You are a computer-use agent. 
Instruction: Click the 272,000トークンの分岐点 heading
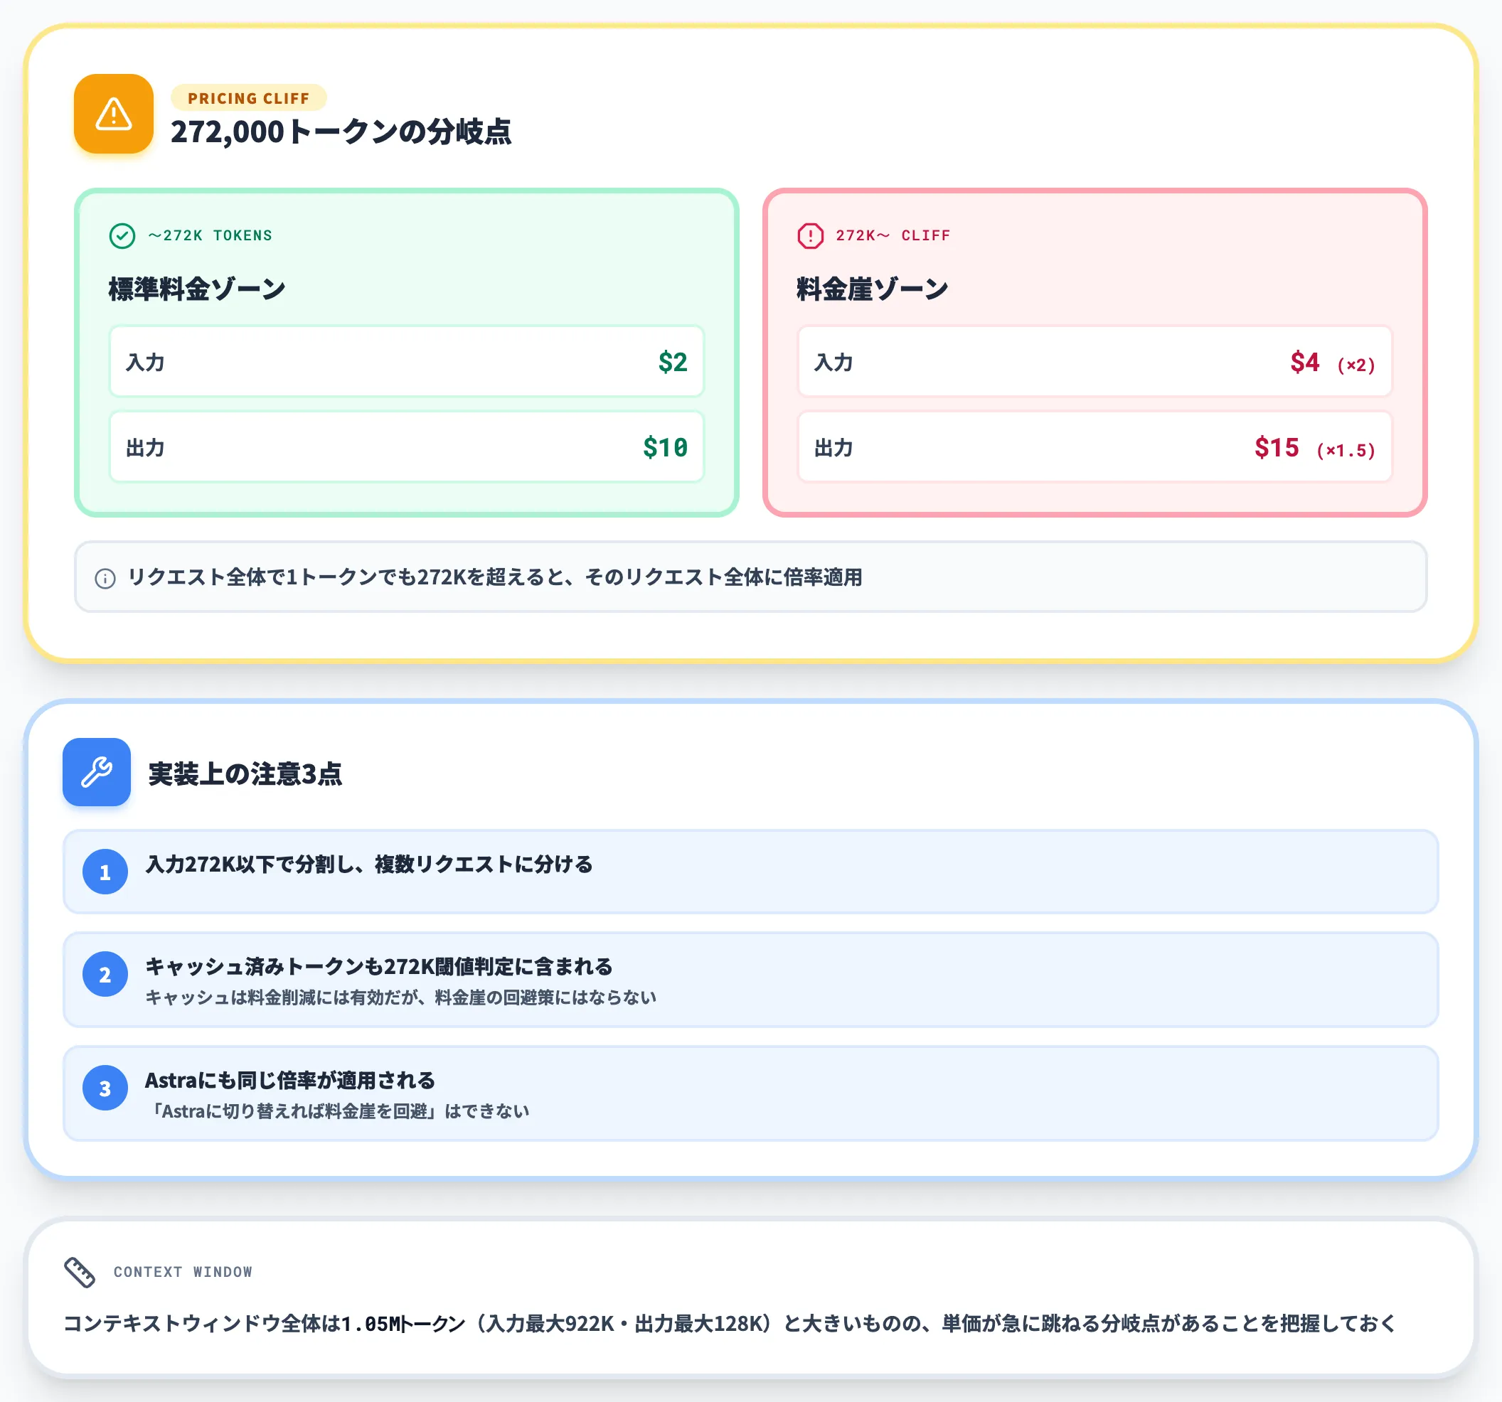click(341, 132)
